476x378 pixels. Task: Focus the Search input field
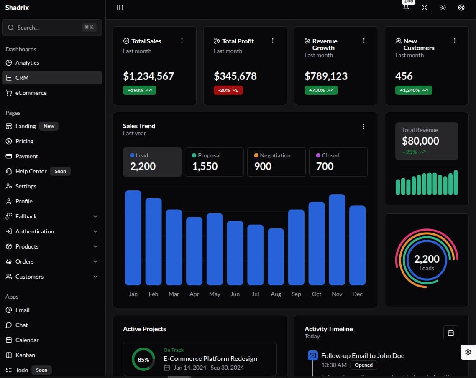click(52, 28)
